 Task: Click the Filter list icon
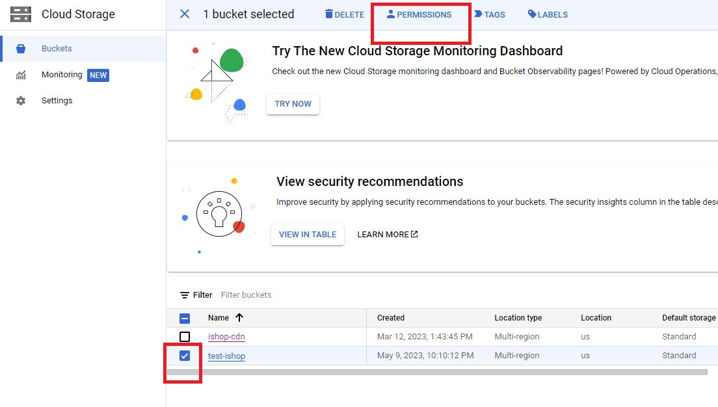tap(185, 295)
